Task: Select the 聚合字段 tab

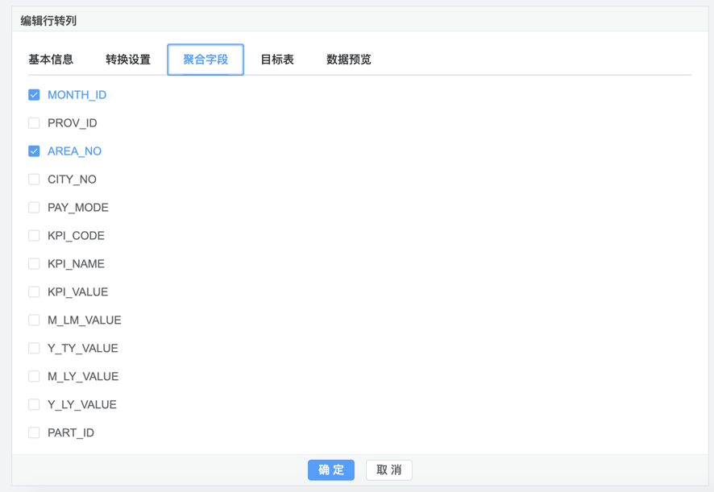Action: 205,60
